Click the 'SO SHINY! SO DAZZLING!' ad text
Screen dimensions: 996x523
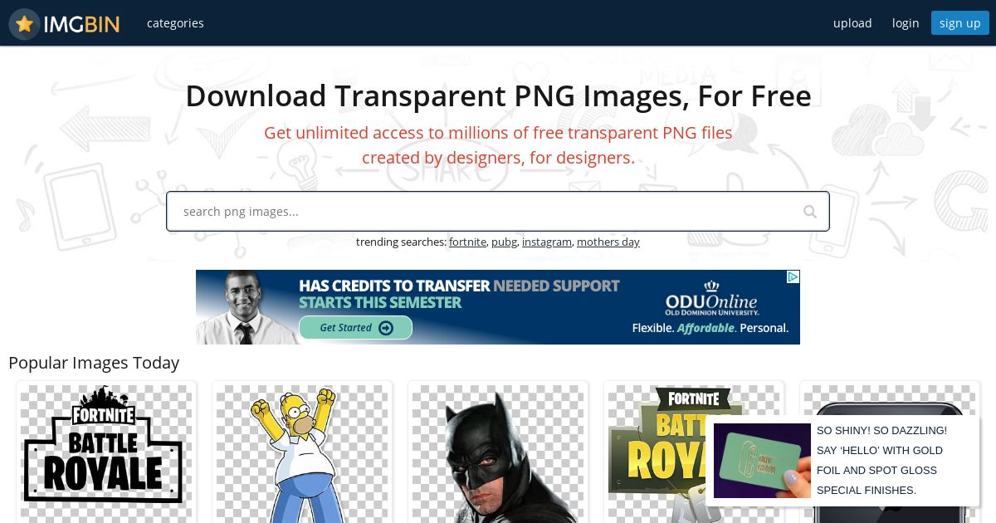click(881, 461)
